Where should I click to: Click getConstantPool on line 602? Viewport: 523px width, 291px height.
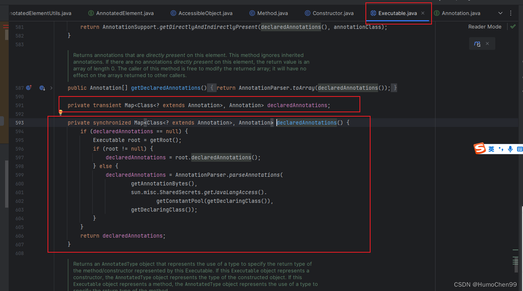[180, 201]
